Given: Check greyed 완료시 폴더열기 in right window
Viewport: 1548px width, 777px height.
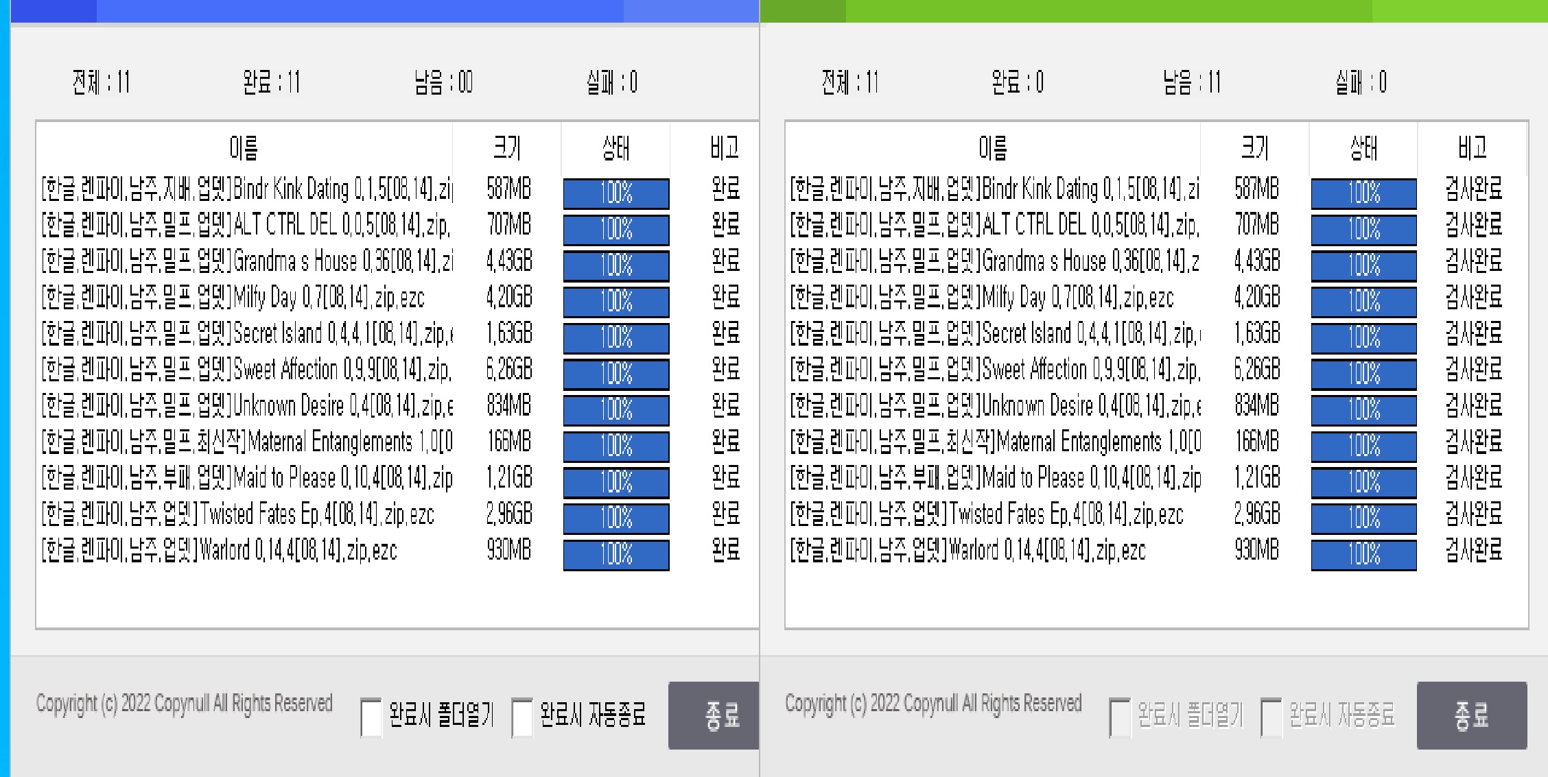Looking at the screenshot, I should (1120, 717).
